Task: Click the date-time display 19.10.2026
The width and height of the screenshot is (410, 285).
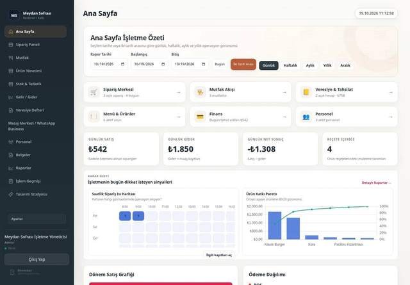Action: click(x=376, y=13)
